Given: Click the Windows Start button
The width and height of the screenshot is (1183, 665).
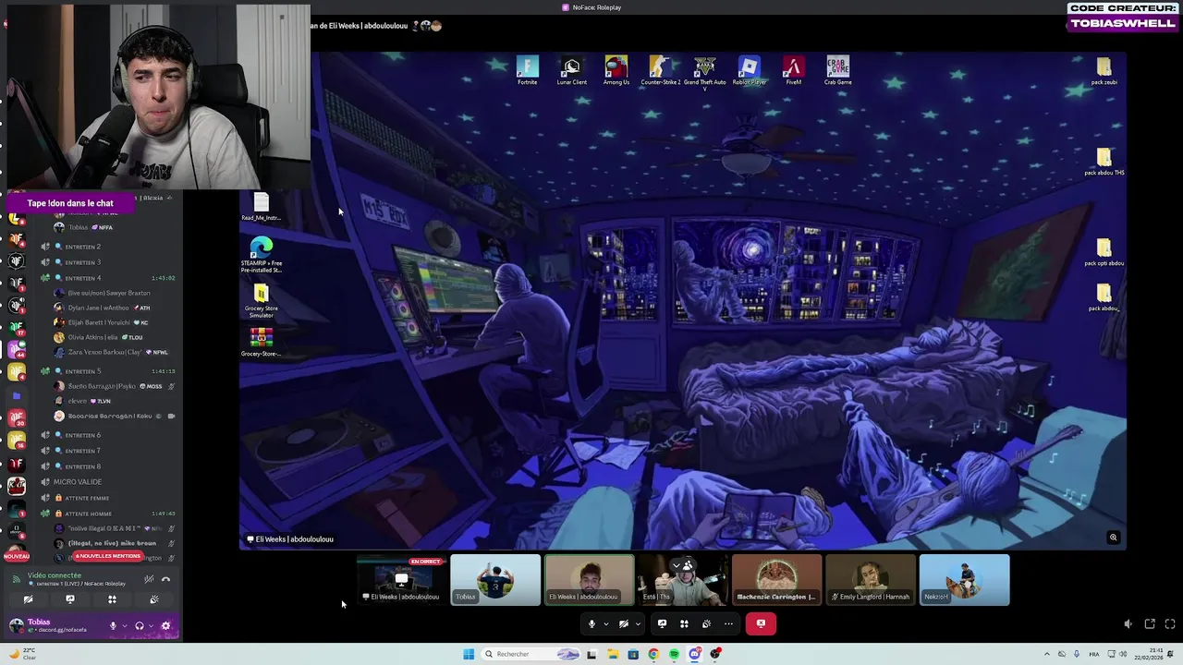Looking at the screenshot, I should click(x=469, y=654).
